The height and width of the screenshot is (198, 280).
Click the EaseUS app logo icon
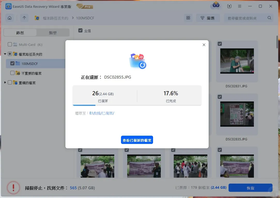8,6
